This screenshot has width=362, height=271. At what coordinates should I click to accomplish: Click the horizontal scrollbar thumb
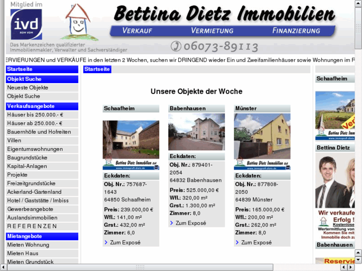coord(140,268)
